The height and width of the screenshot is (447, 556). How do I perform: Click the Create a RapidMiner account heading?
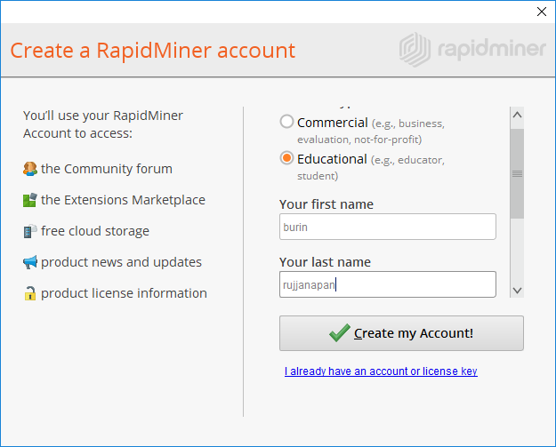[152, 50]
